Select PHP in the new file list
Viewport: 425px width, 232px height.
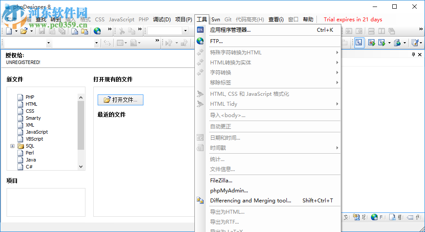30,97
